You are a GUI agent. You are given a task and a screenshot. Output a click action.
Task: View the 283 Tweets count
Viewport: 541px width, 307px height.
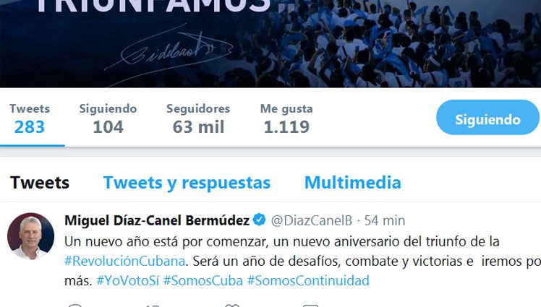point(30,119)
